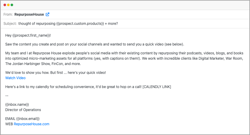Click the RepurposeHouse sender name
Image resolution: width=250 pixels, height=135 pixels.
point(29,14)
